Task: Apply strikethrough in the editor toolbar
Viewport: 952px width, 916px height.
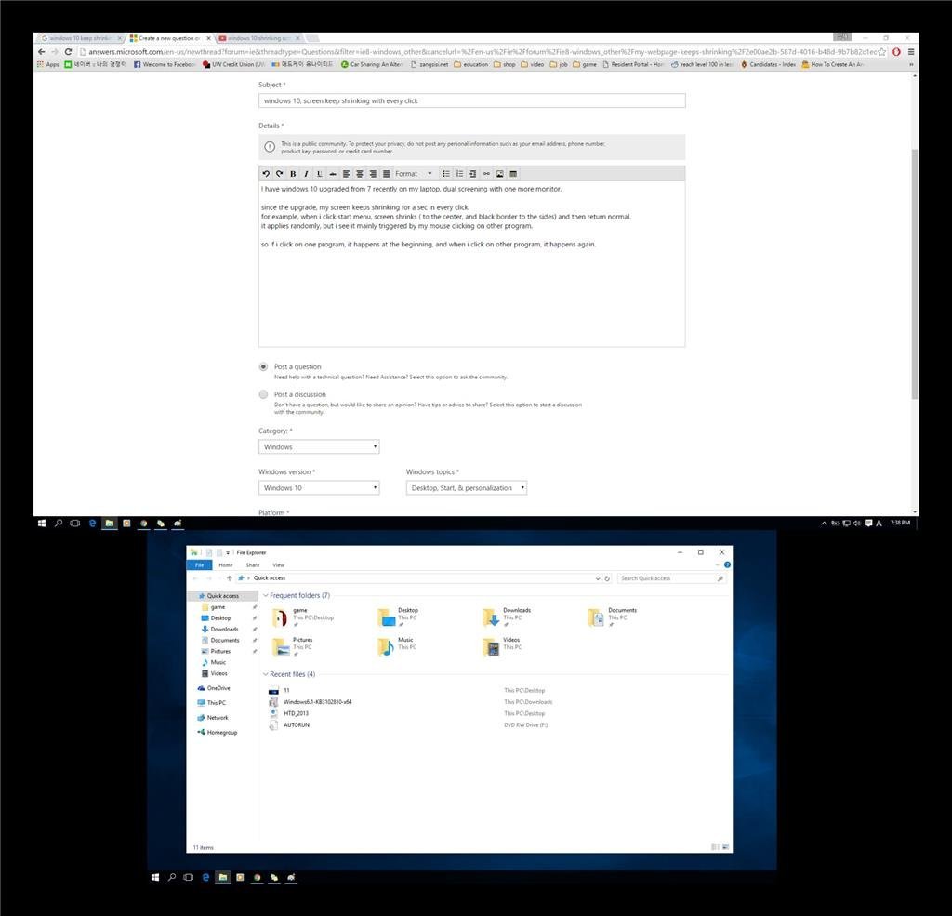Action: tap(333, 174)
